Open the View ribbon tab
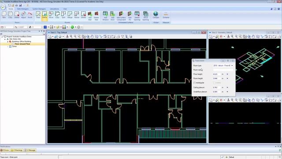This screenshot has width=282, height=159. pyautogui.click(x=65, y=9)
